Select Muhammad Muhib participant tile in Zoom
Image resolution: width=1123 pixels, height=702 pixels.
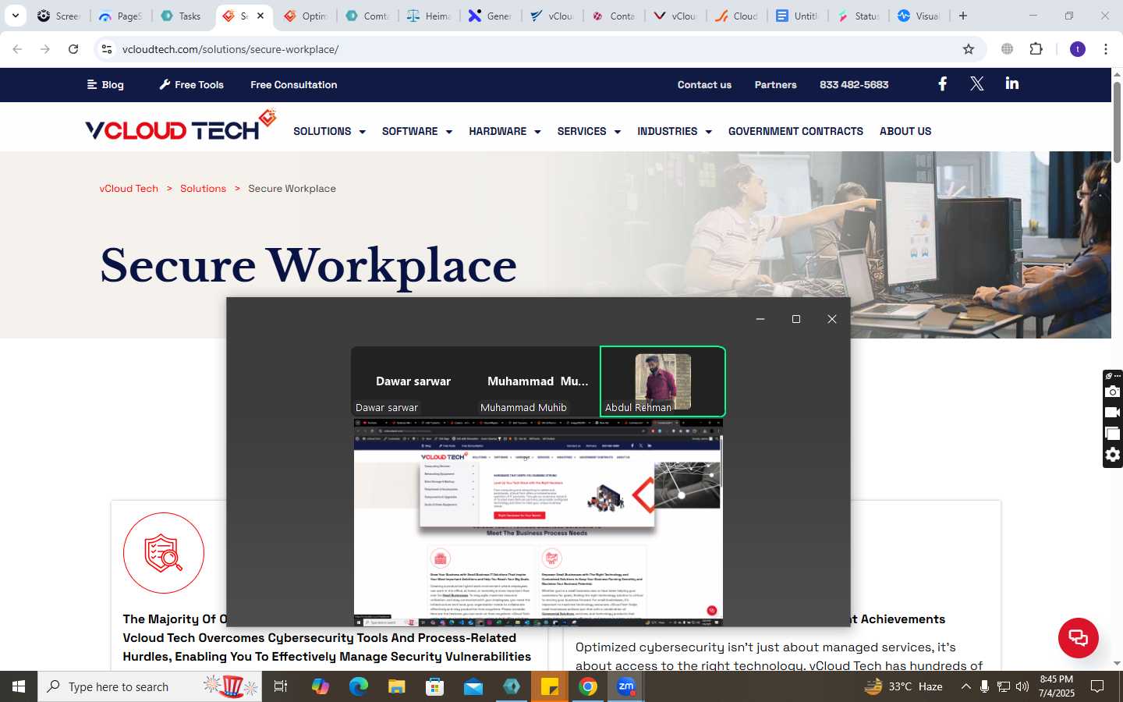click(x=538, y=381)
